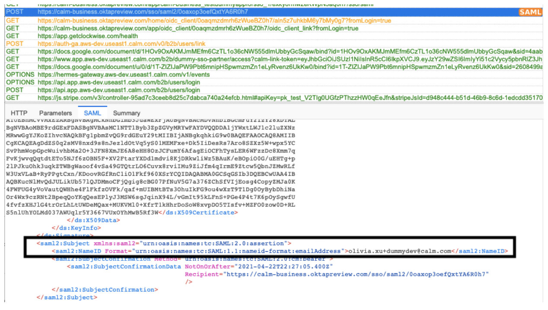Click the orange SAML badge on the selected request
The height and width of the screenshot is (310, 548).
530,12
